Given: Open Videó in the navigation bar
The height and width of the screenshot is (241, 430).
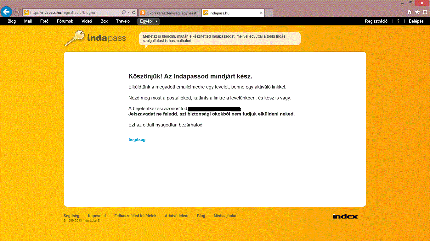Looking at the screenshot, I should point(87,21).
